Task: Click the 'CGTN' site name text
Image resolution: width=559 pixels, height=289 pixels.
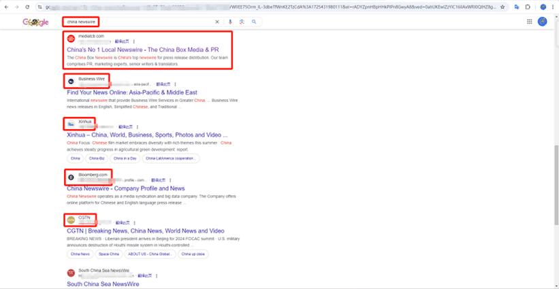Action: click(x=84, y=218)
